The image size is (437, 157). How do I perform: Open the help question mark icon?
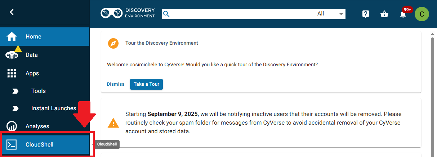pos(366,14)
